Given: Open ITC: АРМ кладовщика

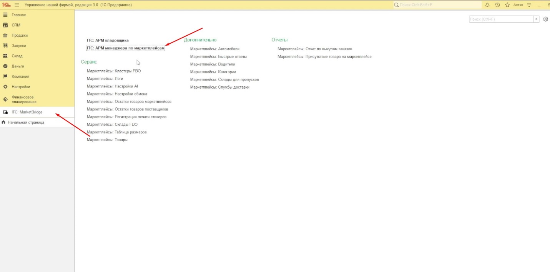Looking at the screenshot, I should tap(108, 40).
